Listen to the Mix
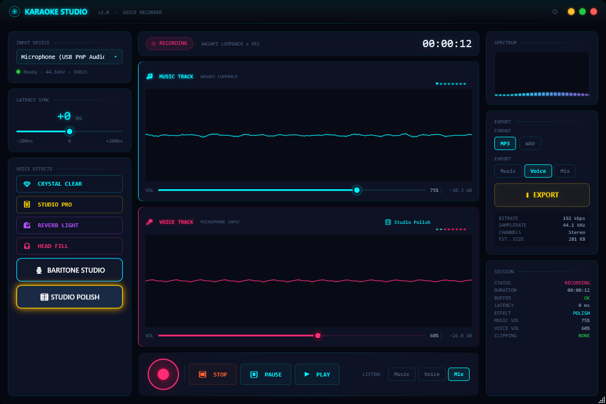Image resolution: width=606 pixels, height=404 pixels. point(459,374)
